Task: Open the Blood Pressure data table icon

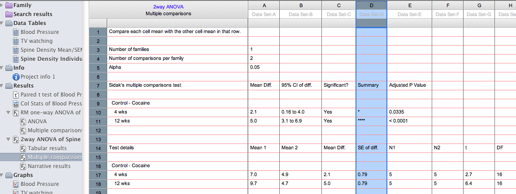Action: [x=16, y=32]
